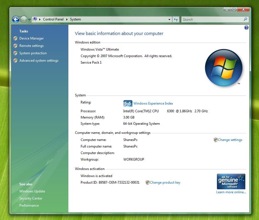This screenshot has height=220, width=259.
Task: Click the shield icon beside Change product key
Action: coord(147,182)
